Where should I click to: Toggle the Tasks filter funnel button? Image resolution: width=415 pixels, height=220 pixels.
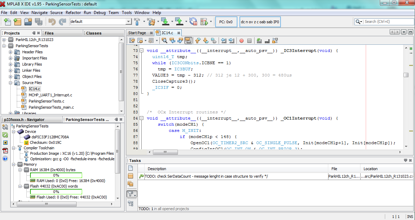pos(131,194)
